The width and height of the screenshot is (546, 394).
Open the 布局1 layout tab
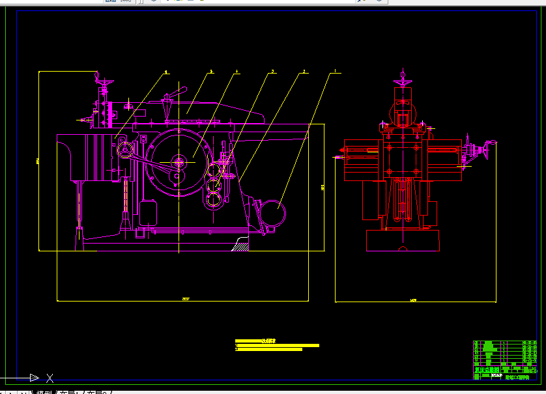tap(70, 393)
